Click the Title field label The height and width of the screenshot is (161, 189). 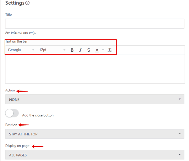(9, 15)
